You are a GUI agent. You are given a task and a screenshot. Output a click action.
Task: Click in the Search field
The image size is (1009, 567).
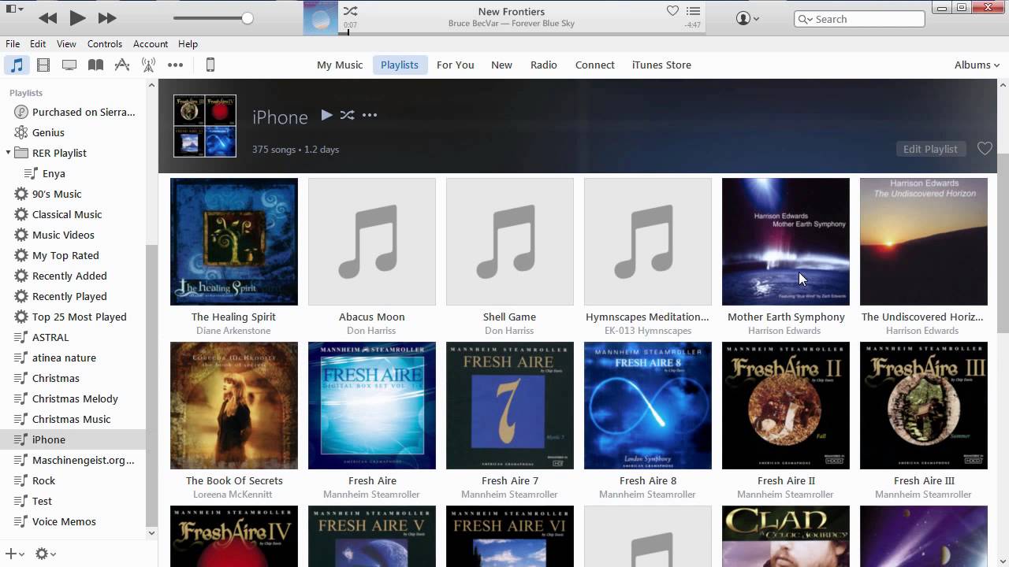[859, 19]
